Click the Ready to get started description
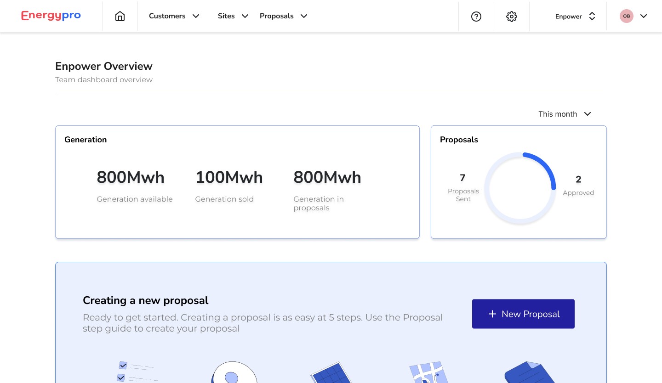Image resolution: width=662 pixels, height=383 pixels. (263, 323)
